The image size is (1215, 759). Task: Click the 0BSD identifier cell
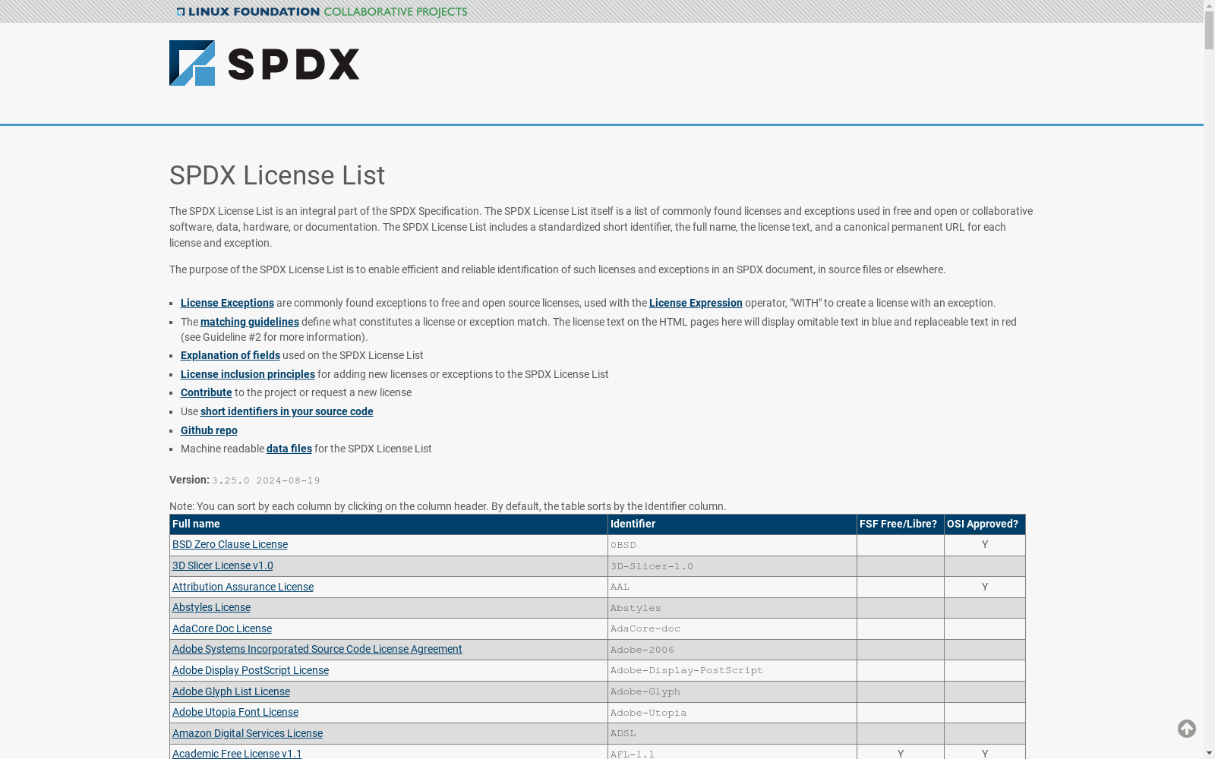tap(732, 545)
